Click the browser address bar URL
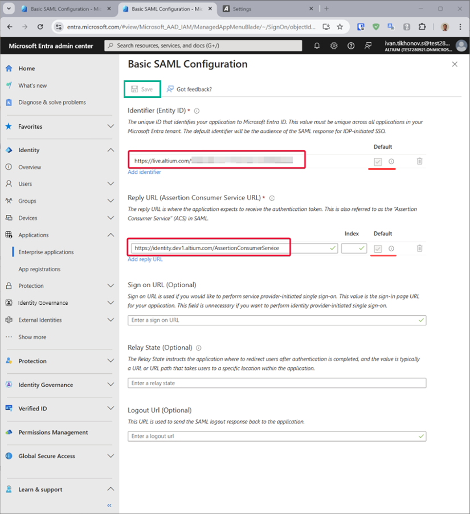Screen dimensions: 470x514 tap(191, 27)
